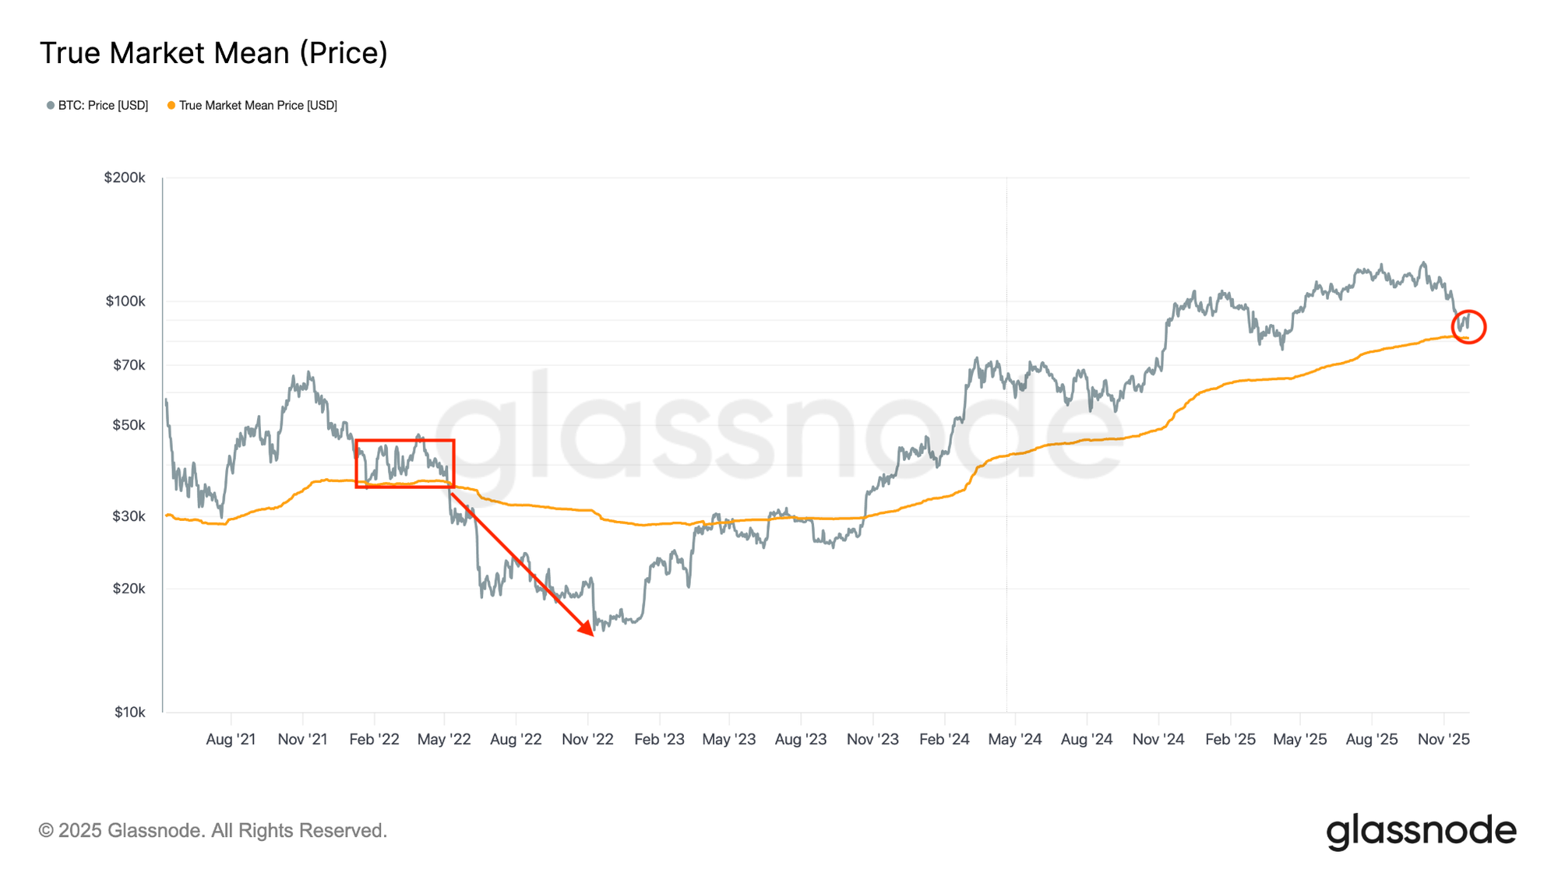
Task: Select the Feb '23 x-axis tick label
Action: (659, 739)
